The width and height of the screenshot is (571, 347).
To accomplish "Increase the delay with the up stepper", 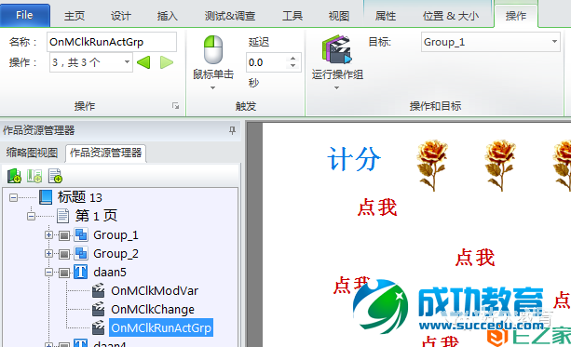I will [292, 59].
